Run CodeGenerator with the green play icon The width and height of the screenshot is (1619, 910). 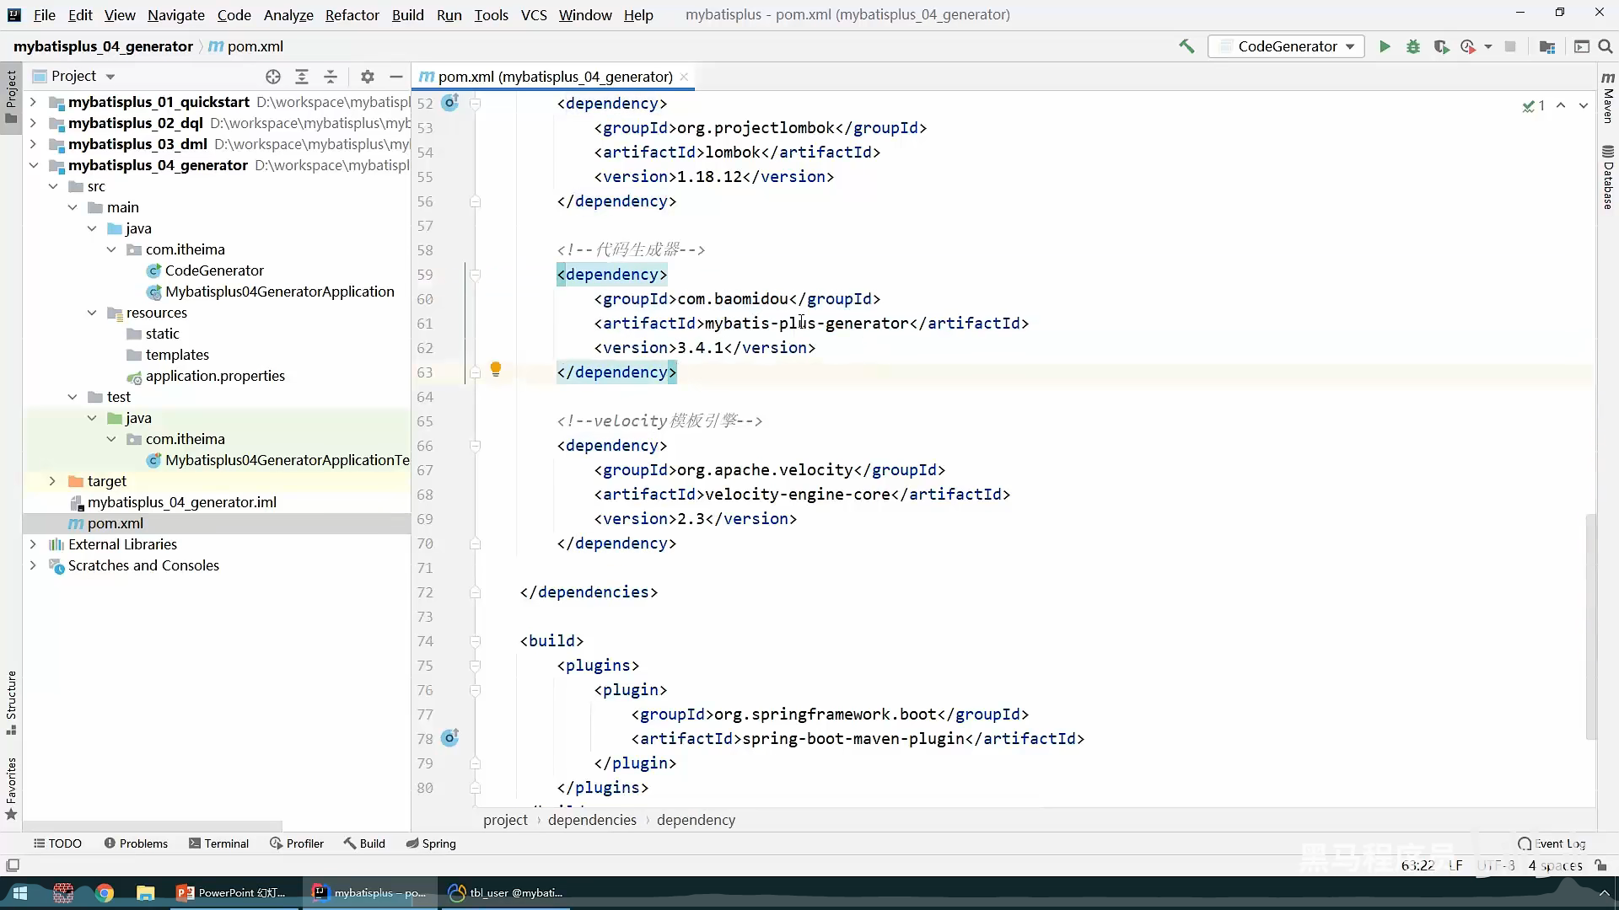click(x=1385, y=46)
